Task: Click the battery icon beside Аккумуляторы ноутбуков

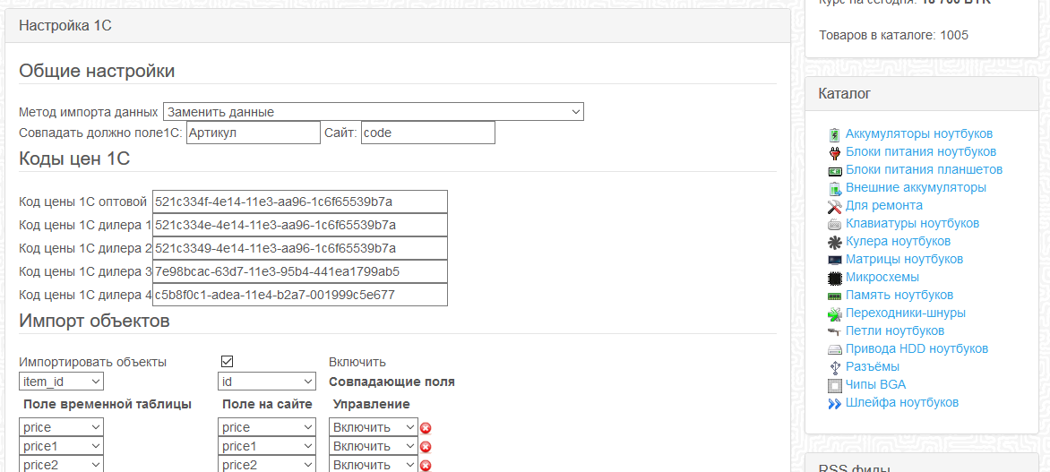Action: click(x=834, y=134)
